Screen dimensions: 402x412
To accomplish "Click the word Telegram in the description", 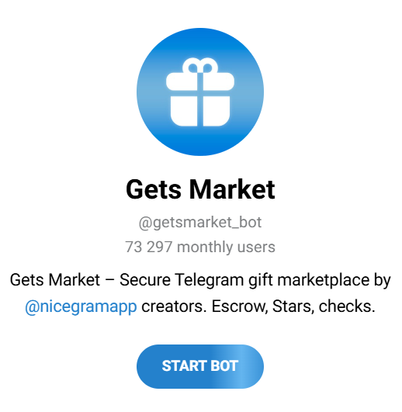I will coord(209,280).
